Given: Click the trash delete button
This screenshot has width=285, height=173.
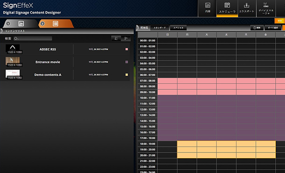Looking at the screenshot, I should click(257, 28).
